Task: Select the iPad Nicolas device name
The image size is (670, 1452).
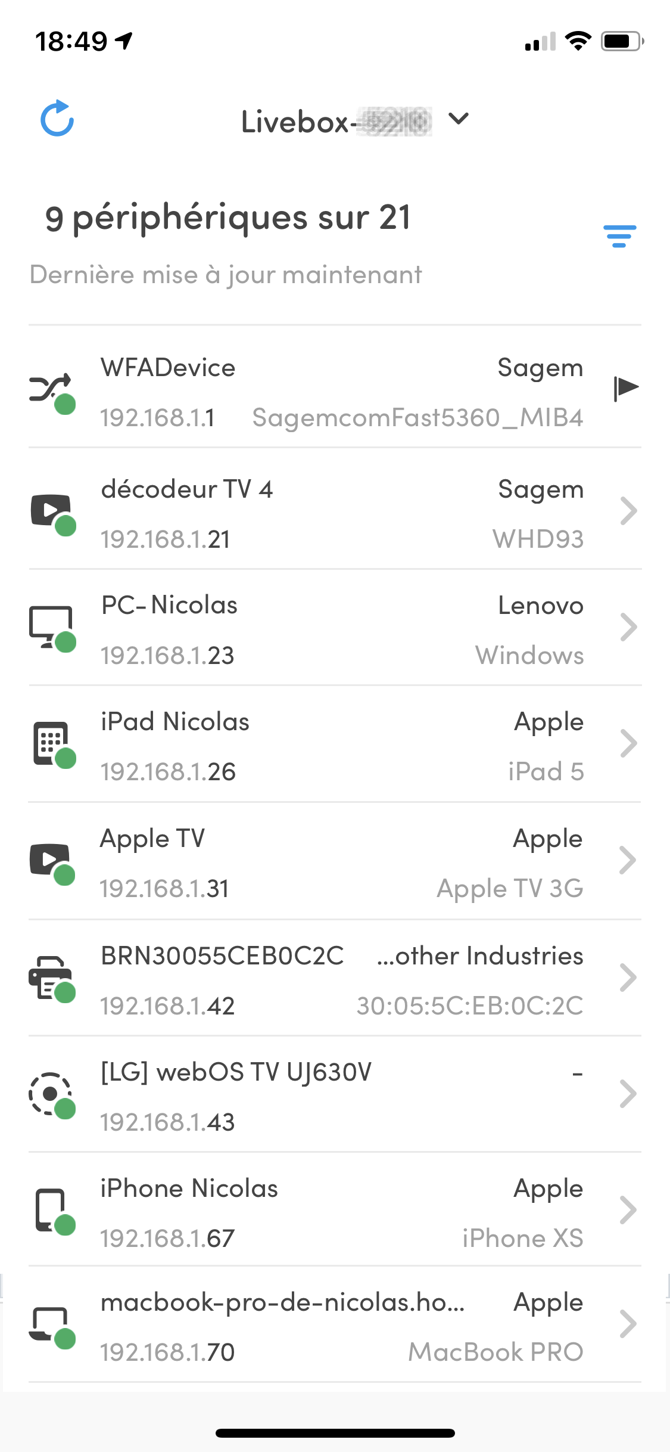Action: point(175,722)
